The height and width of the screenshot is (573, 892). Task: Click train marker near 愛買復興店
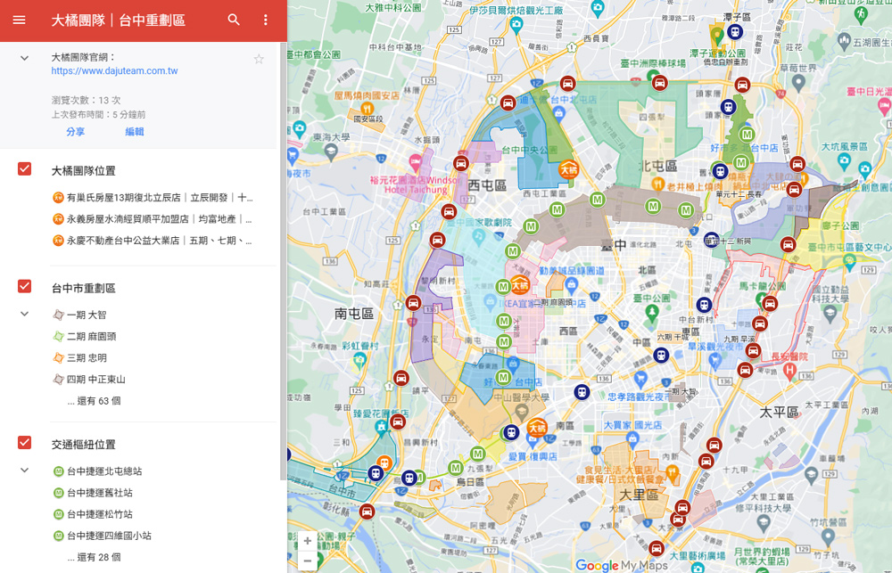tap(511, 432)
